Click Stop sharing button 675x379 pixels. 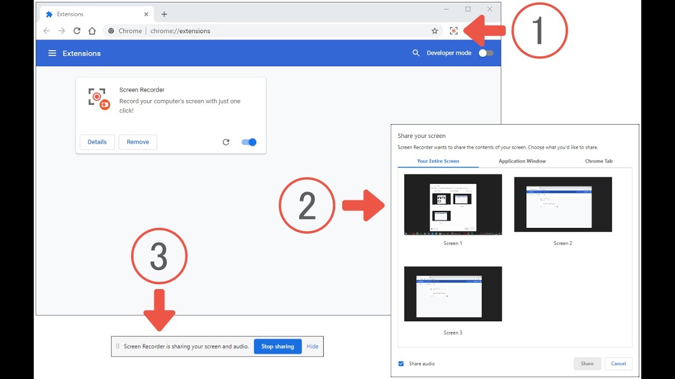click(x=277, y=346)
